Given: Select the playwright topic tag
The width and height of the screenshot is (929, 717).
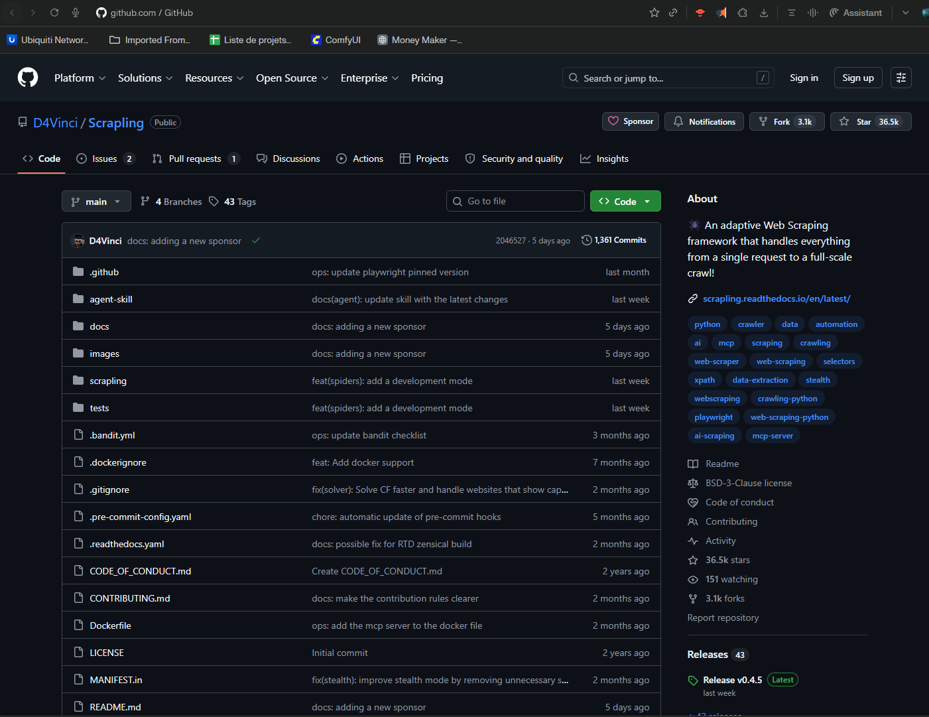Looking at the screenshot, I should click(x=713, y=417).
